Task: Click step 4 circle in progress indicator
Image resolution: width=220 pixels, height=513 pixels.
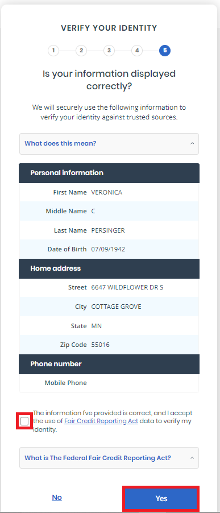Action: (x=137, y=51)
